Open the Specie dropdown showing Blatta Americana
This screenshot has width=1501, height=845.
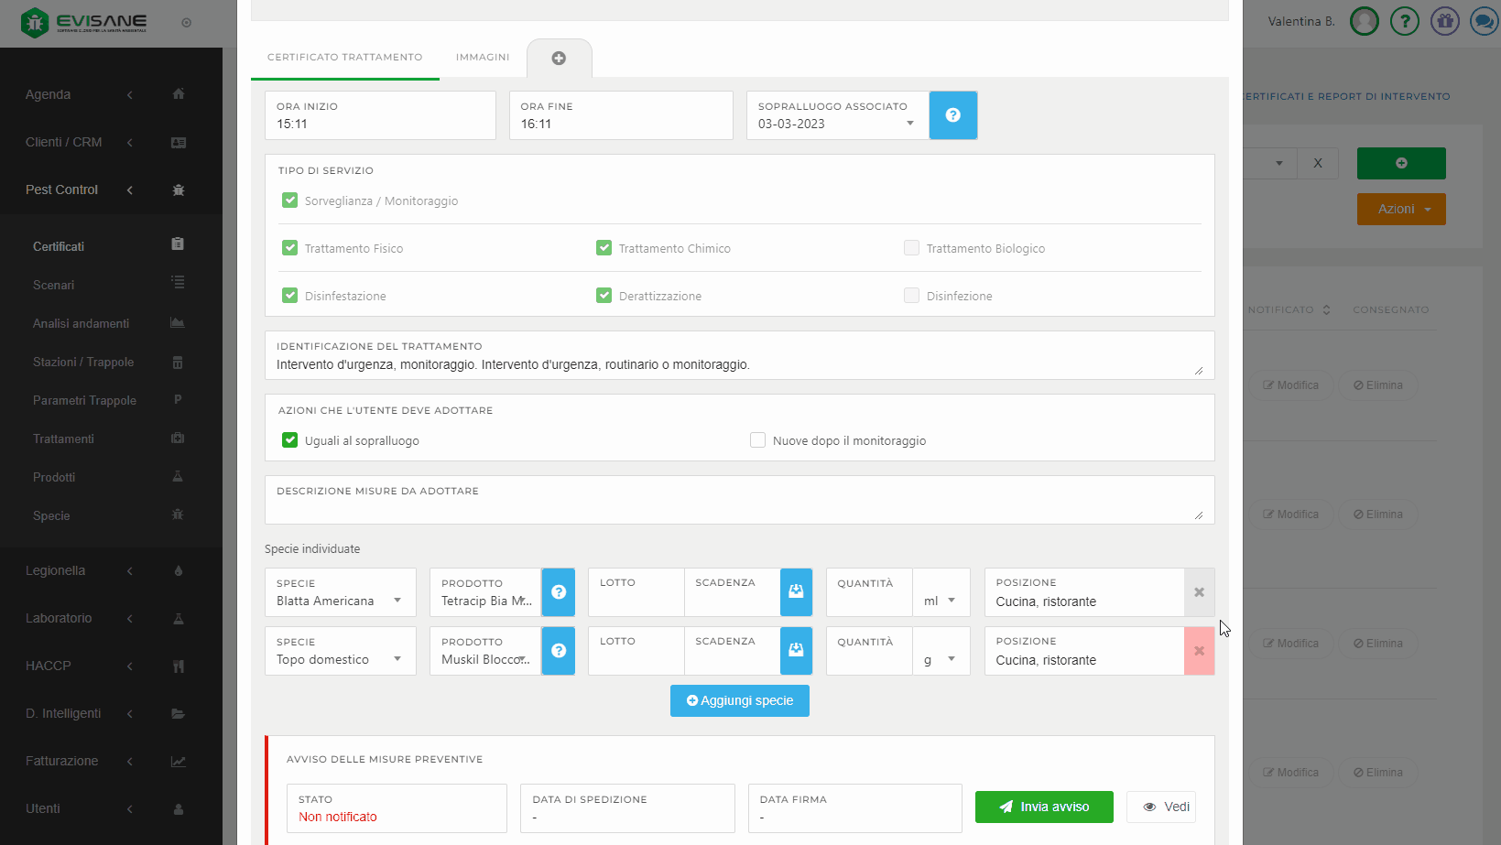(x=340, y=601)
